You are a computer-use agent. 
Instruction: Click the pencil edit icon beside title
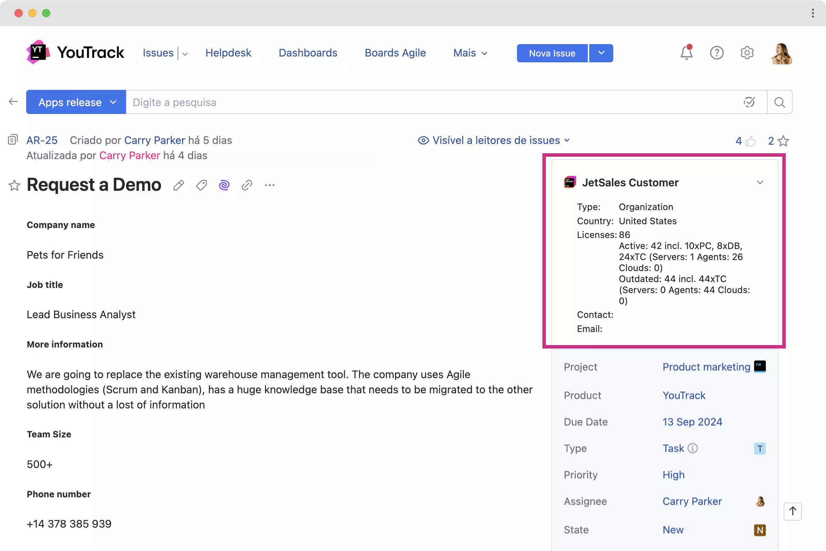pos(178,185)
